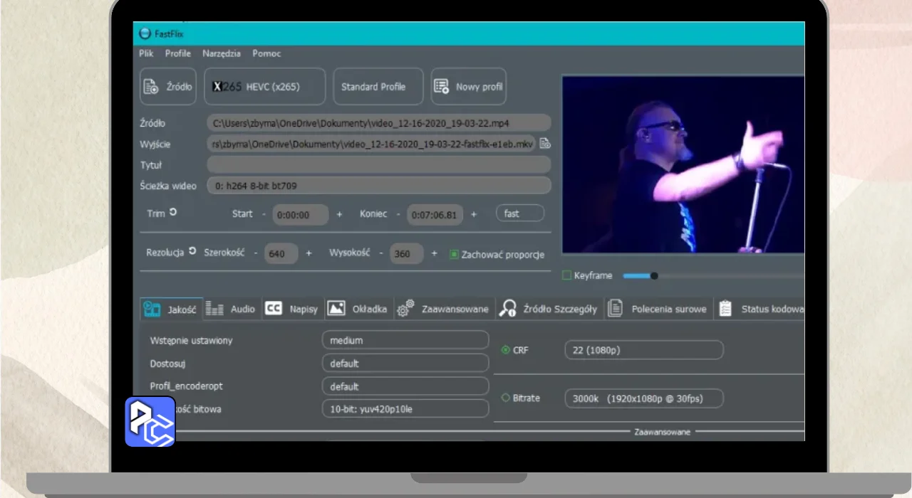Click the FastFlix logo in title bar
Viewport: 912px width, 498px height.
click(x=145, y=33)
